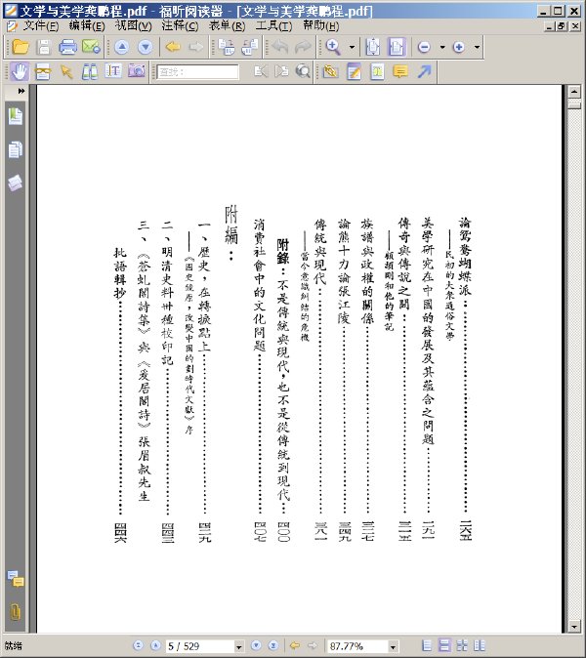Viewport: 586px width, 658px height.
Task: Click the Fit Page icon
Action: coord(373,47)
